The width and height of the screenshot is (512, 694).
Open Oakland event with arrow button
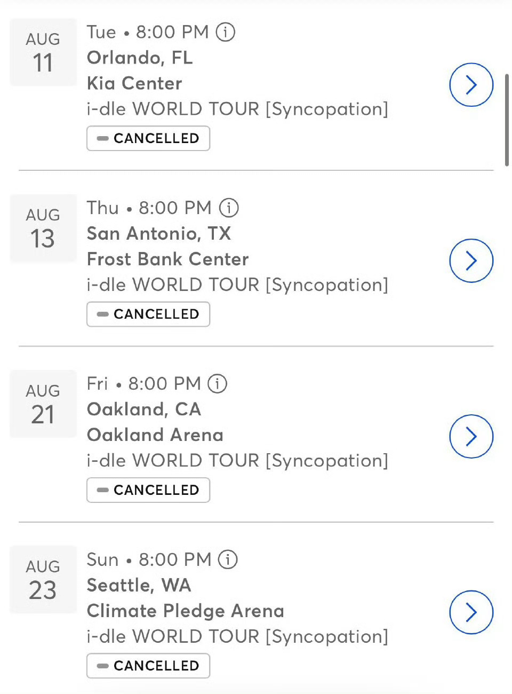[471, 437]
